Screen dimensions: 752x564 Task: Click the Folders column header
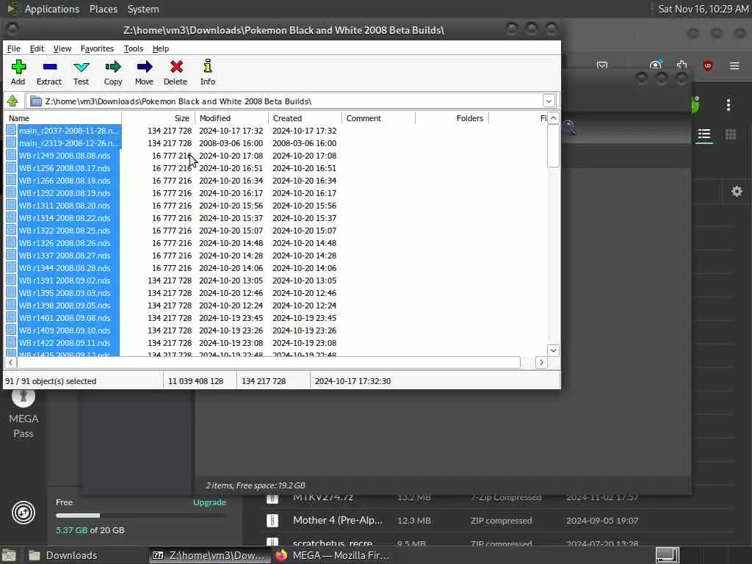[x=452, y=118]
